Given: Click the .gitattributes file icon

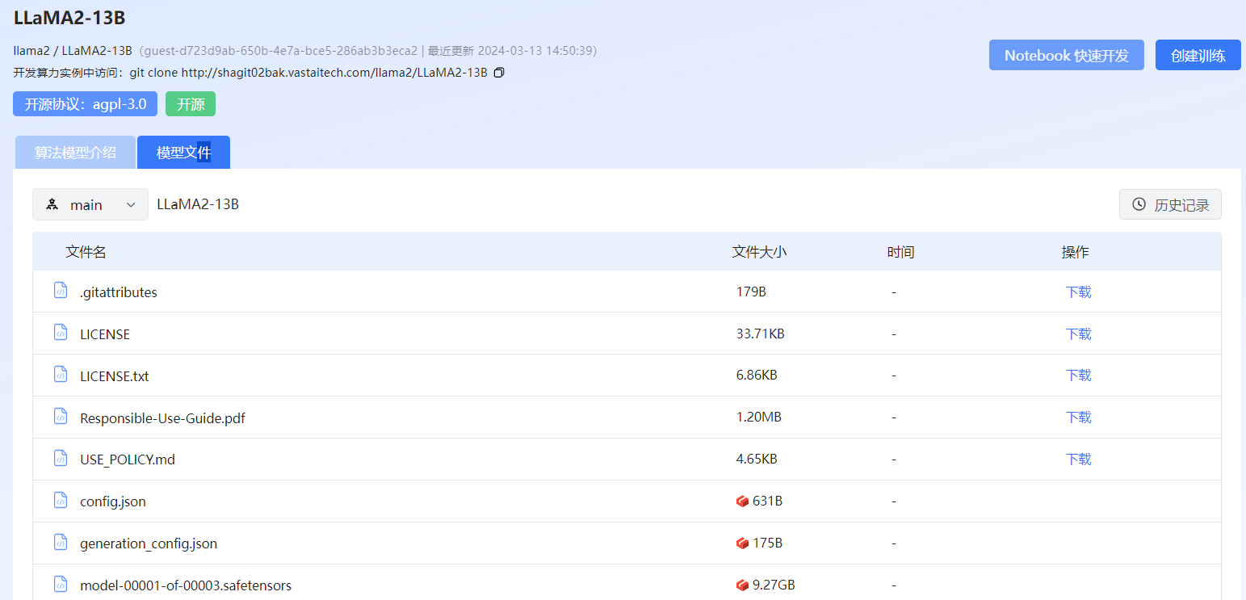Looking at the screenshot, I should [x=61, y=290].
